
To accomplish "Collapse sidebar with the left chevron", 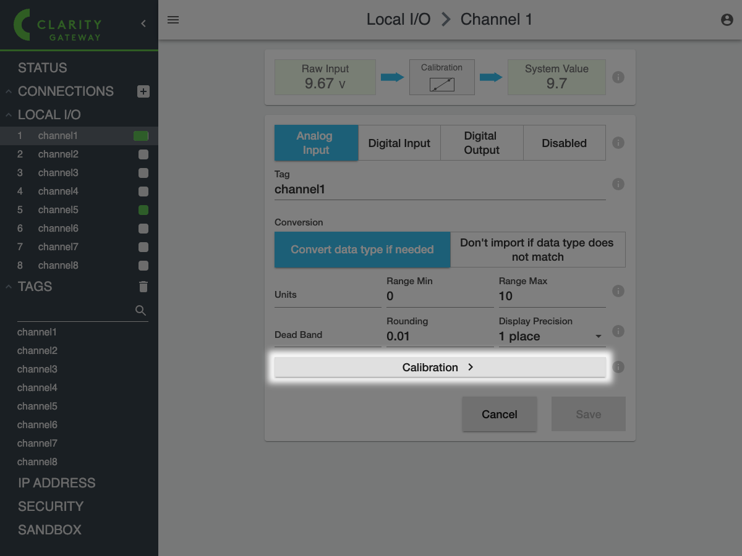I will pyautogui.click(x=143, y=23).
